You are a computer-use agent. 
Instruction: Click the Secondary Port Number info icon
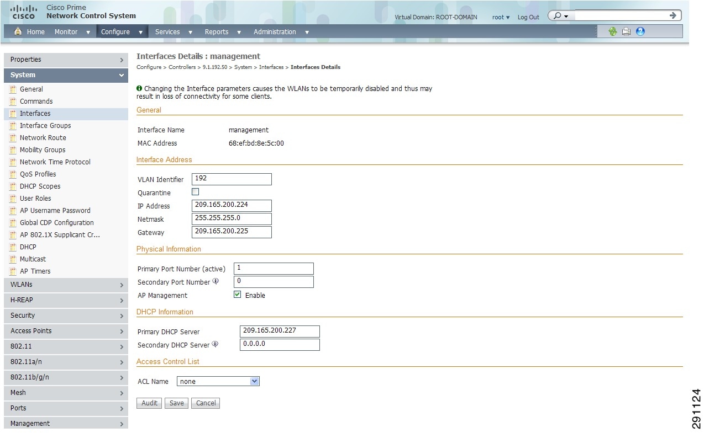tap(216, 281)
